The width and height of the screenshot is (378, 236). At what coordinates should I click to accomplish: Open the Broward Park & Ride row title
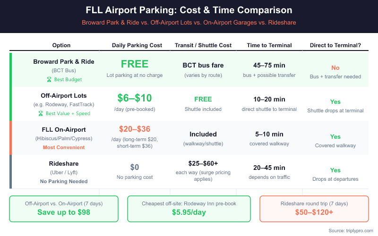point(64,62)
